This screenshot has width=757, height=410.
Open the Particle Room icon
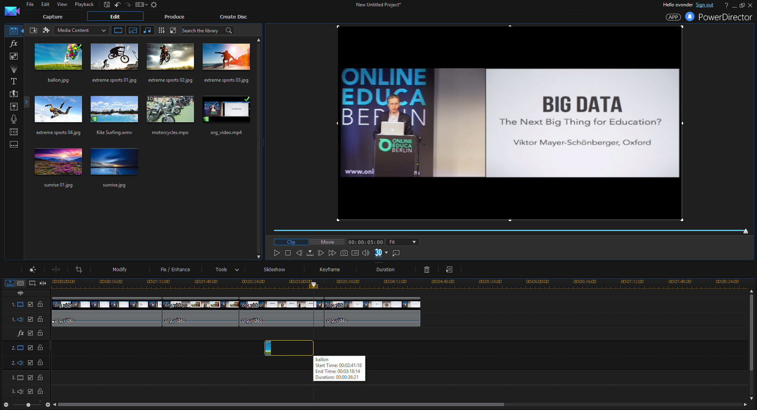coord(13,69)
